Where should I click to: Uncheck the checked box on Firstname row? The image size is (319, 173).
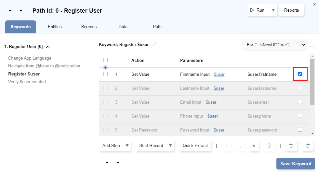click(x=300, y=74)
